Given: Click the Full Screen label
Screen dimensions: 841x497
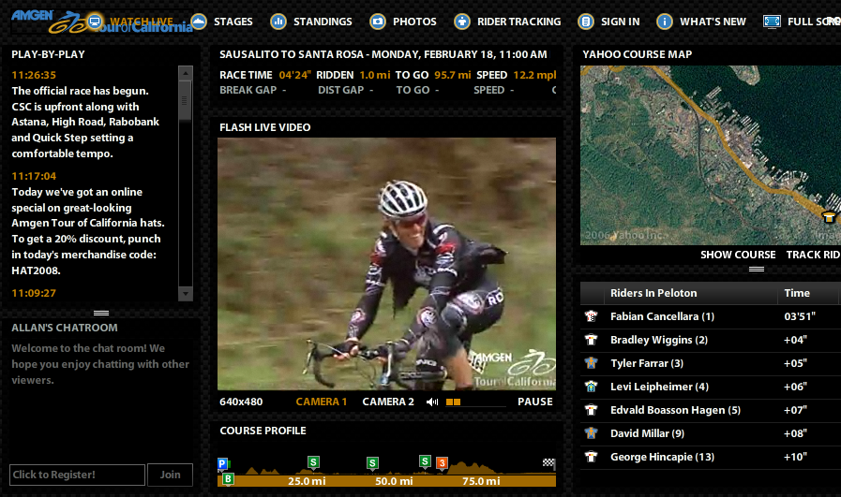Looking at the screenshot, I should [814, 22].
